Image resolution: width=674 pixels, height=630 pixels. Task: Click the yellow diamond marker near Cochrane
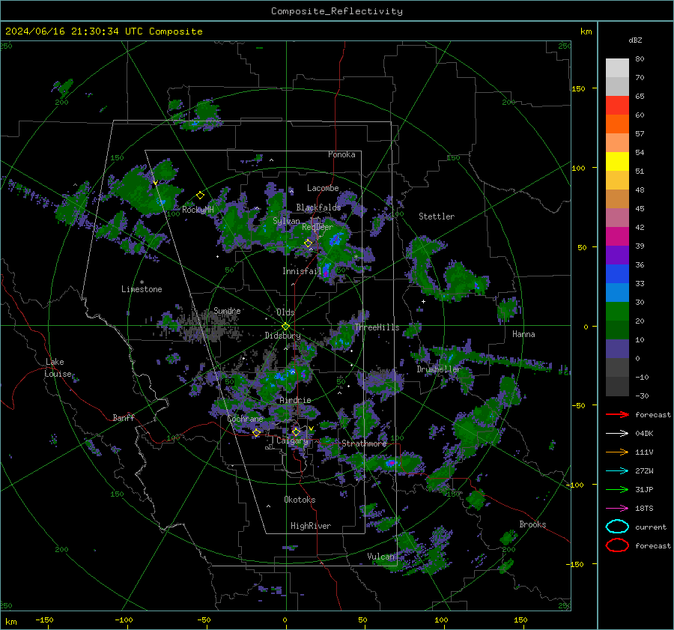(257, 432)
